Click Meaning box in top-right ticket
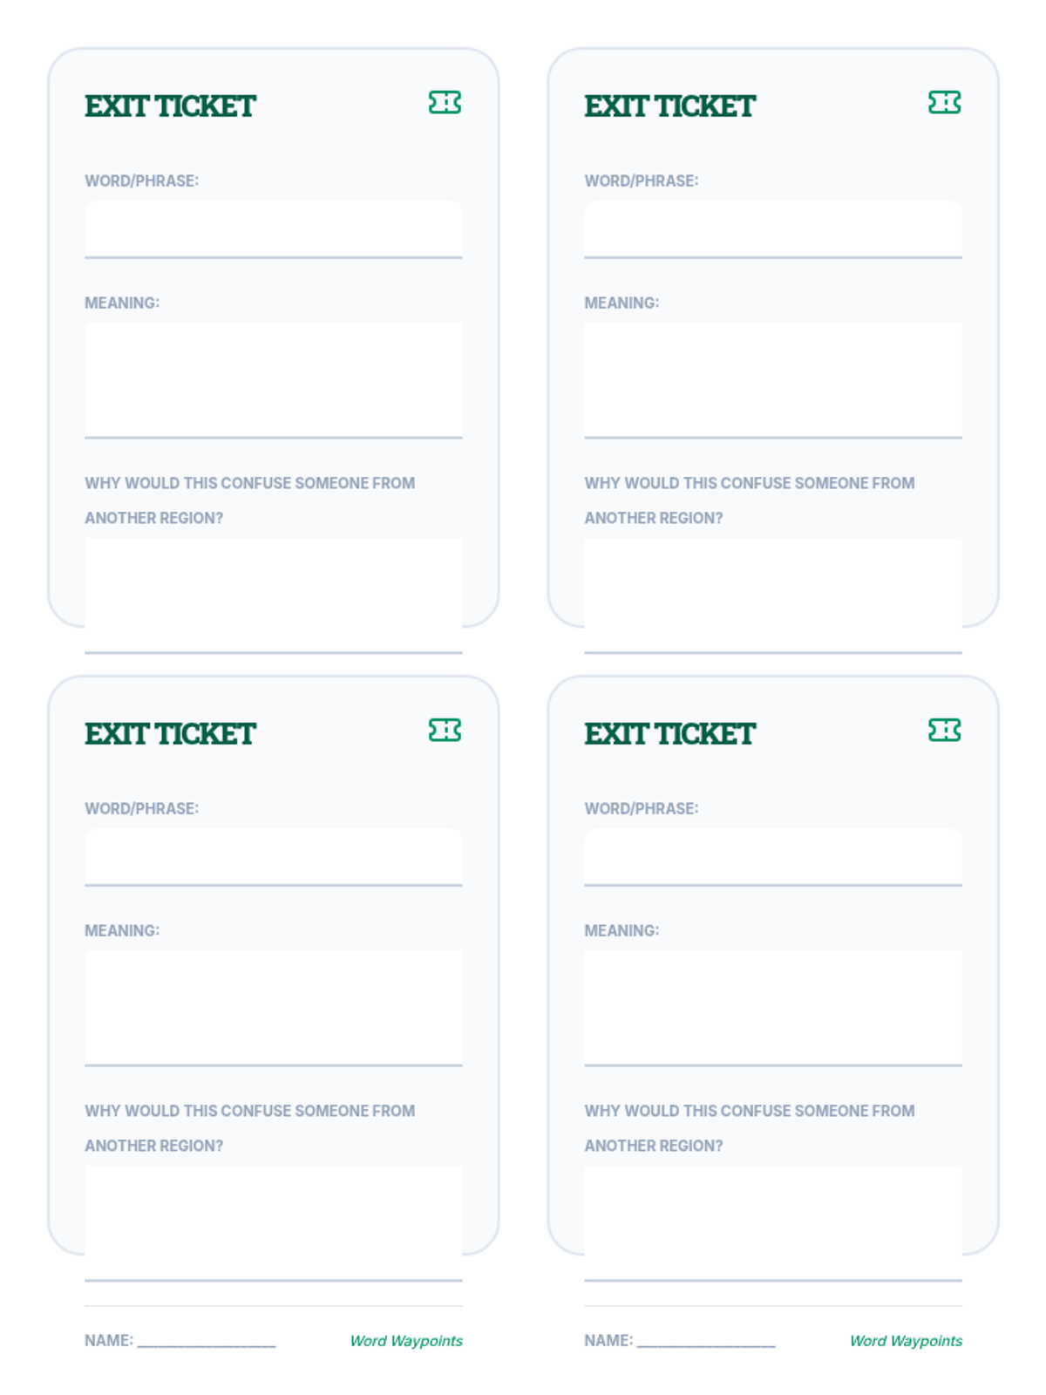This screenshot has height=1395, width=1046. (773, 381)
